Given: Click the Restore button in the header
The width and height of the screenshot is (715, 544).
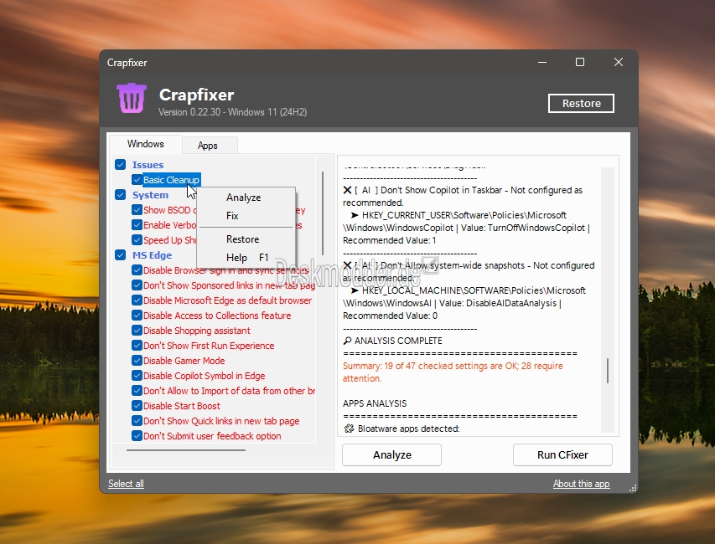Looking at the screenshot, I should point(581,103).
